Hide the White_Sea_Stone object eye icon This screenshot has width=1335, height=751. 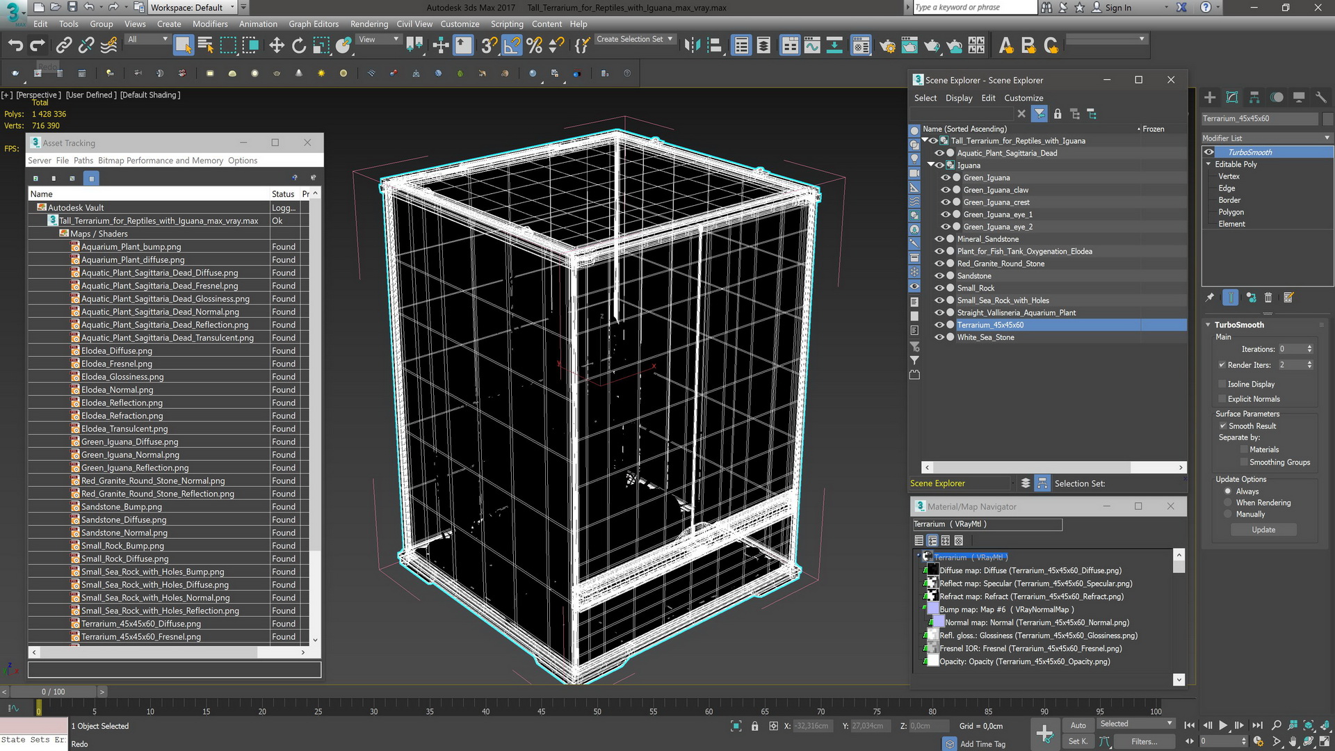coord(939,337)
